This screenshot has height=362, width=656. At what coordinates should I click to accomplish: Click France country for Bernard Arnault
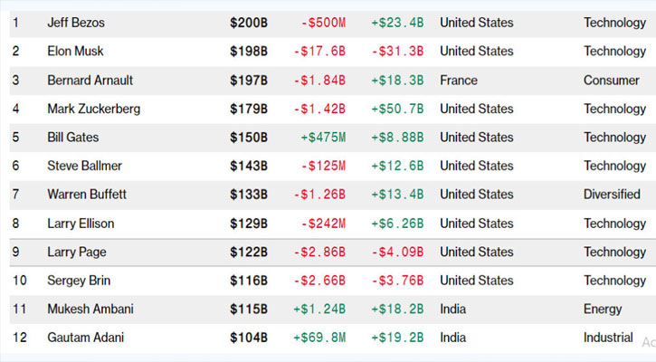click(459, 81)
